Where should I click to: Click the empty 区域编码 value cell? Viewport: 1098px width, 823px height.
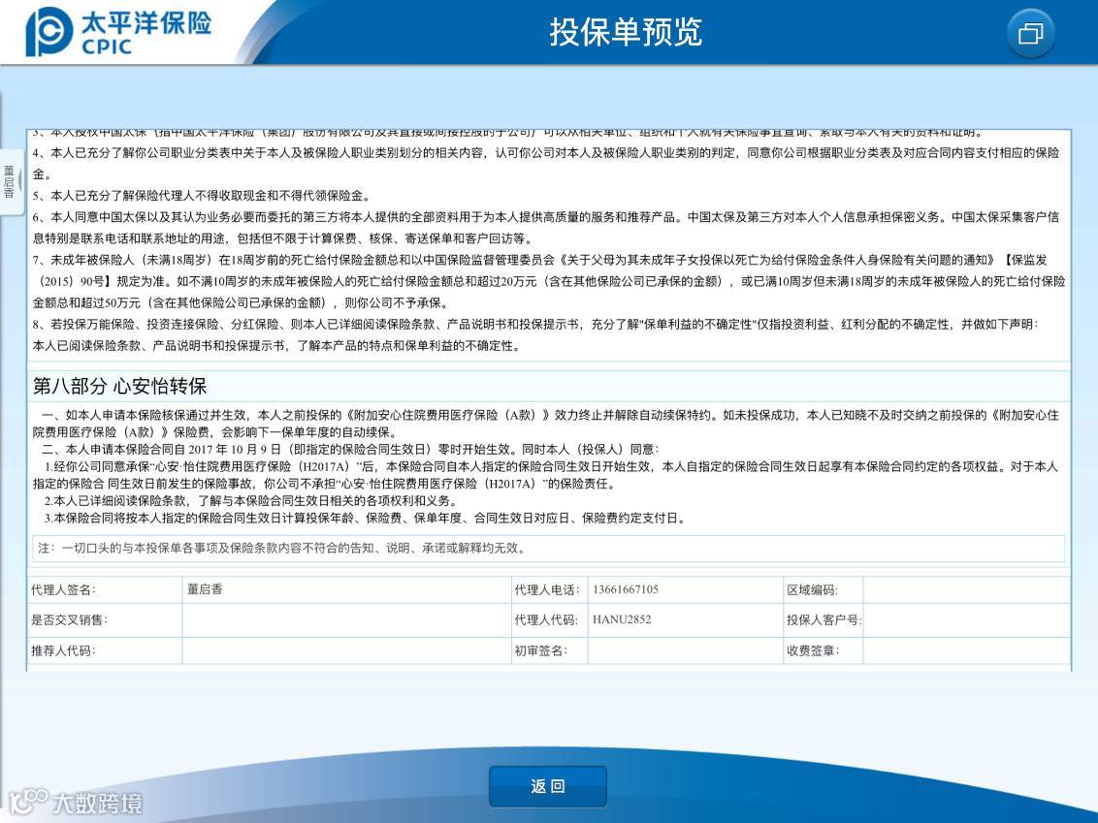pos(966,590)
